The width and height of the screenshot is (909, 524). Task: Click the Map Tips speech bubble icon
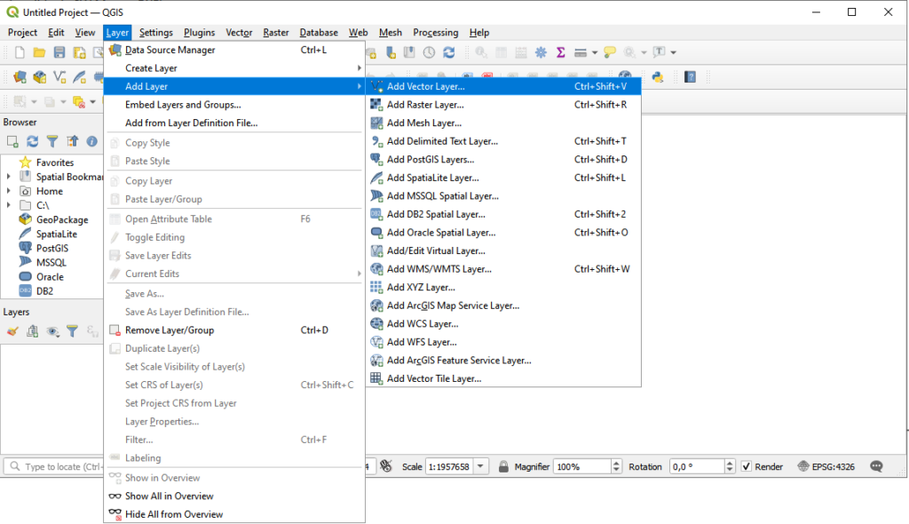[x=609, y=52]
